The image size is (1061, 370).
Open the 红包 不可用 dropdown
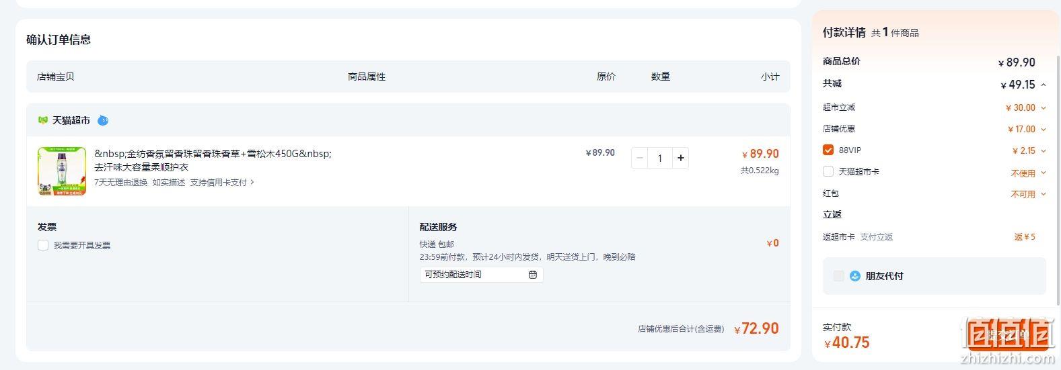[x=1029, y=194]
